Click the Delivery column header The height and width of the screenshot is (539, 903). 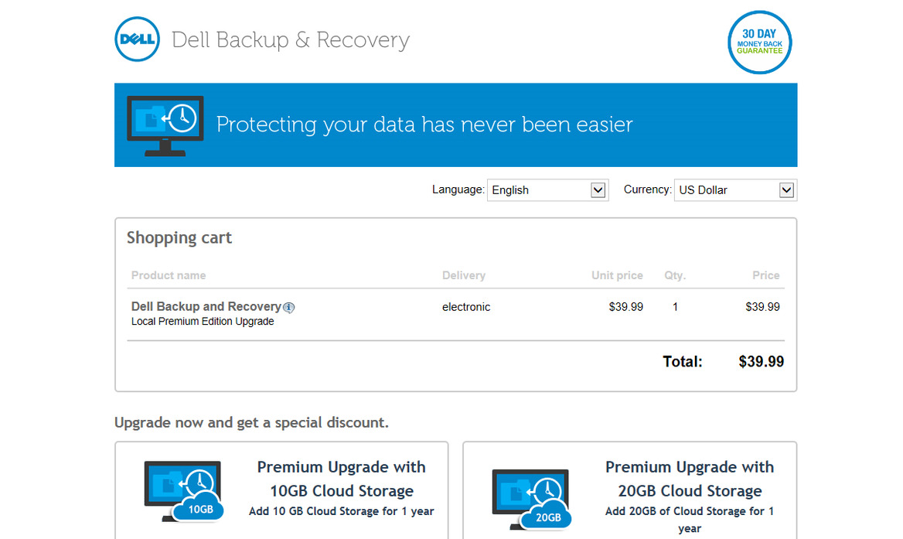(464, 275)
